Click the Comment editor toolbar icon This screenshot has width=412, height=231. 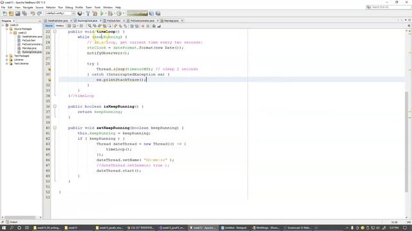tap(154, 26)
